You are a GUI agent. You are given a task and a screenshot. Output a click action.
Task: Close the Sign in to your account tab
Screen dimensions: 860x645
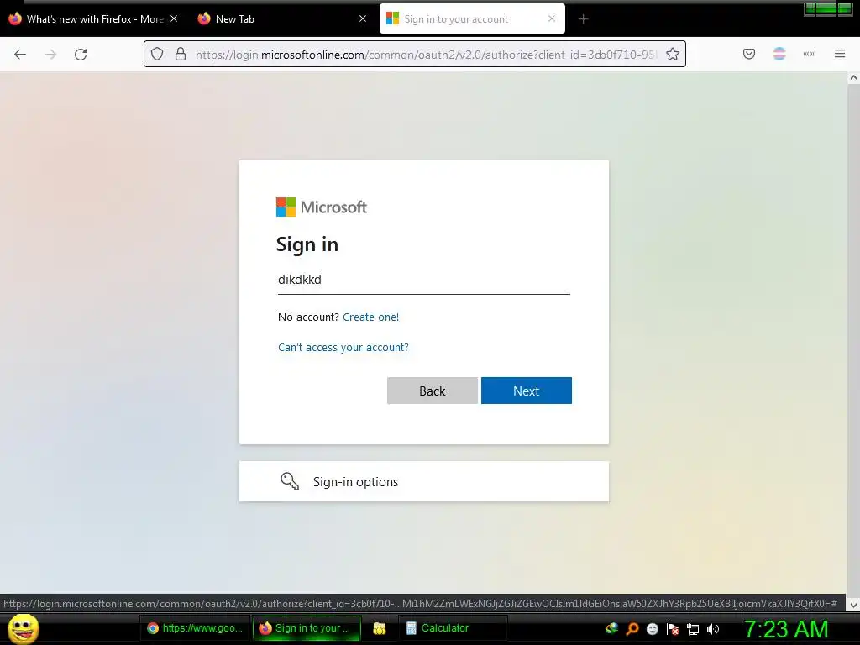(552, 18)
